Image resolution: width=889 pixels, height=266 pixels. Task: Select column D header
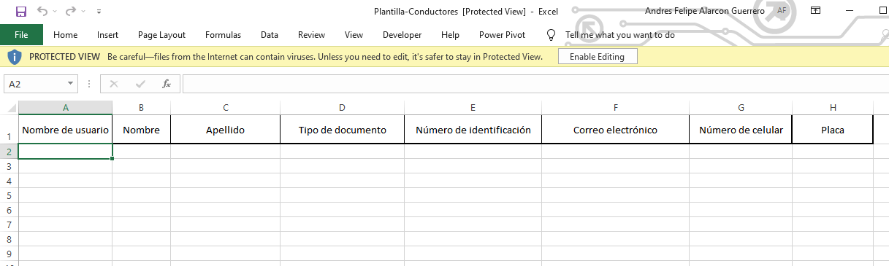click(x=342, y=108)
